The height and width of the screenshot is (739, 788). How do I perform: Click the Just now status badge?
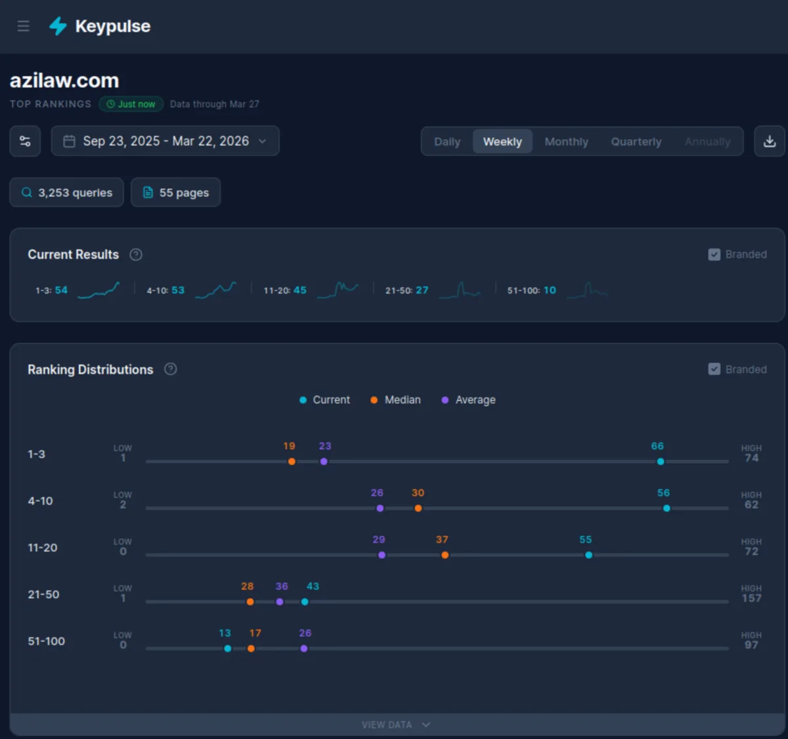(x=131, y=104)
